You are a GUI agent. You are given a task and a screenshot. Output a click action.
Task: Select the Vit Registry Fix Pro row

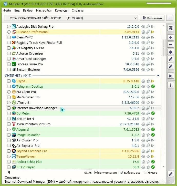(x=84, y=48)
